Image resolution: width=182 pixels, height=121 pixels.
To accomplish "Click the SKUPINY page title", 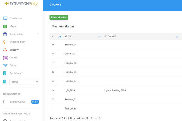I will [56, 5].
